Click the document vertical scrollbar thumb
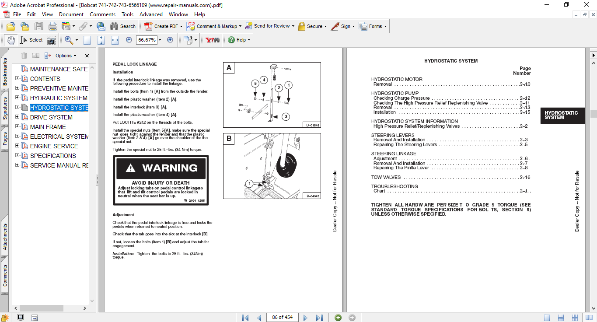597x322 pixels. [594, 114]
